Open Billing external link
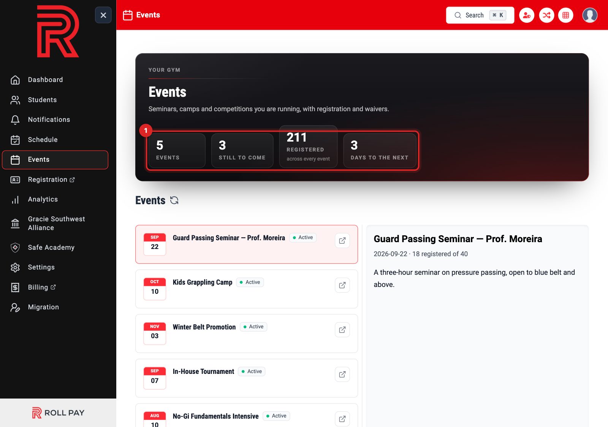This screenshot has width=608, height=427. [x=55, y=287]
